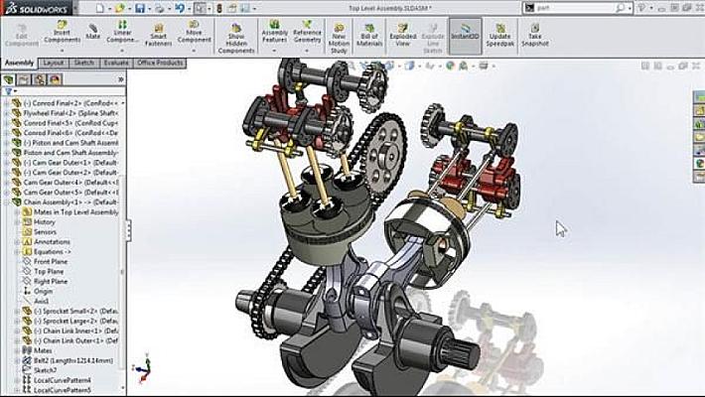705x397 pixels.
Task: Click the Print icon
Action: [x=160, y=8]
